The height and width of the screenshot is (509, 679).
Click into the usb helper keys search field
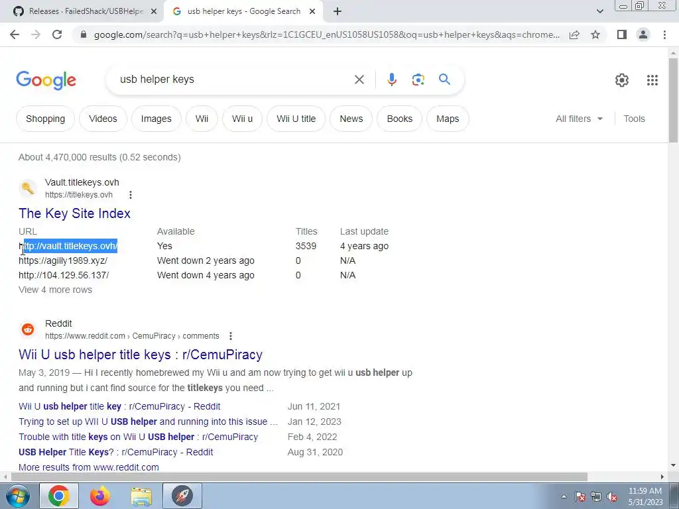[x=234, y=80]
